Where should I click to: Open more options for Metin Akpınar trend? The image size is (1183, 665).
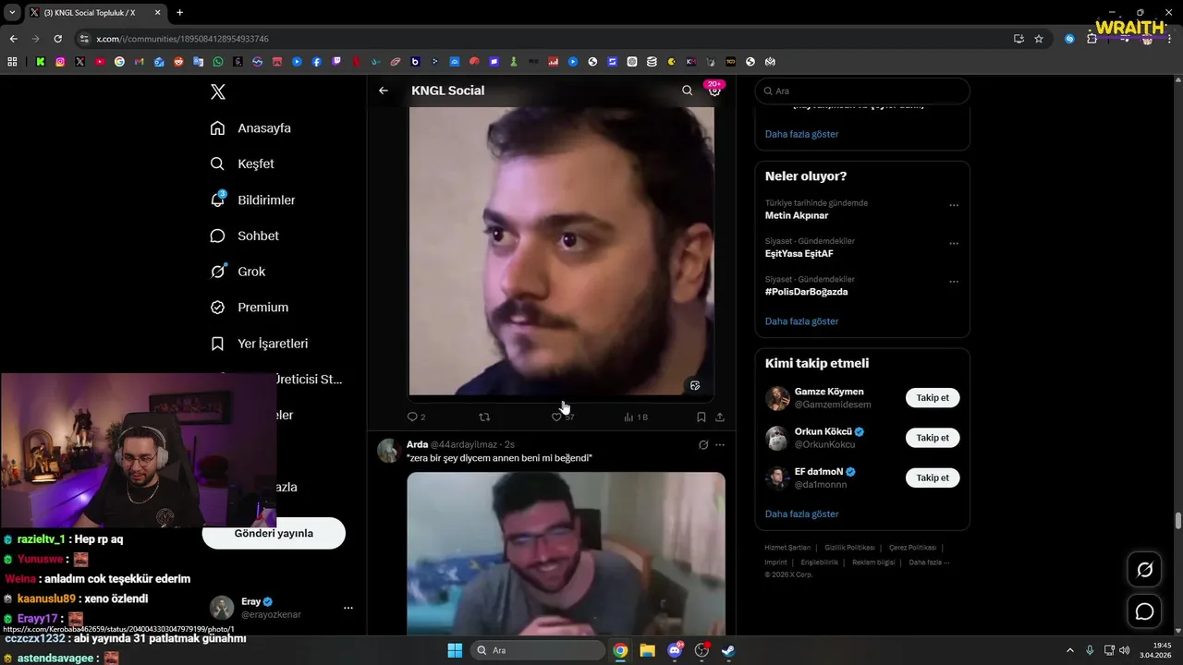click(x=954, y=205)
